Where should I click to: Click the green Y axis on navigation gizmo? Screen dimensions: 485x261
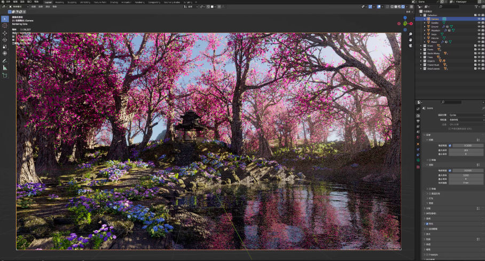tap(405, 23)
